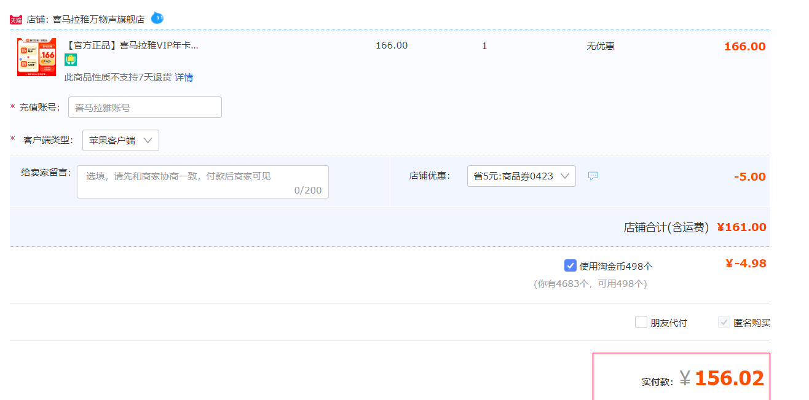Expand the 客户端类型 dropdown showing 苹果客户端

tap(120, 140)
